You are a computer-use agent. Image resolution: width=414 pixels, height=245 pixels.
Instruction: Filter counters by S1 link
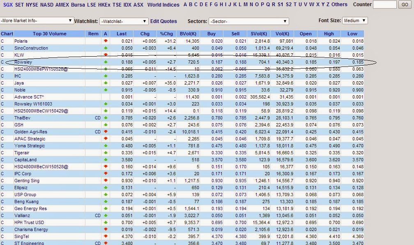pyautogui.click(x=281, y=5)
